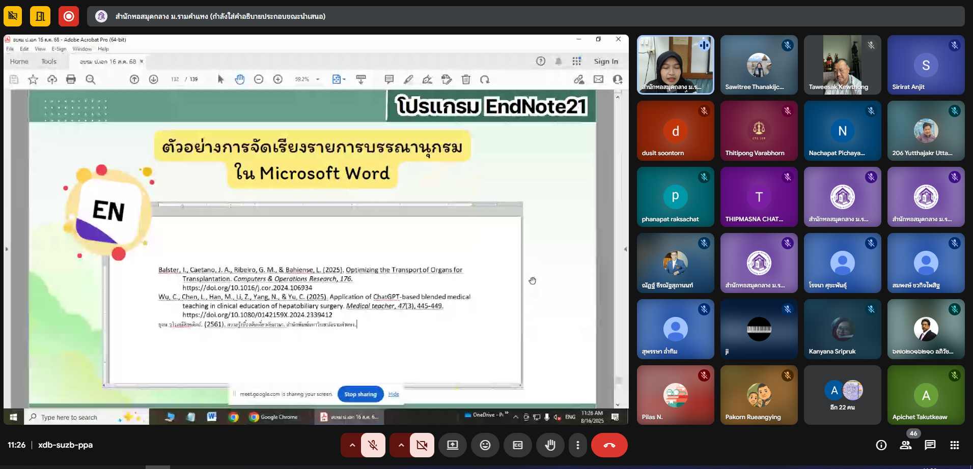Click the Stop sharing button
Image resolution: width=973 pixels, height=469 pixels.
tap(360, 394)
